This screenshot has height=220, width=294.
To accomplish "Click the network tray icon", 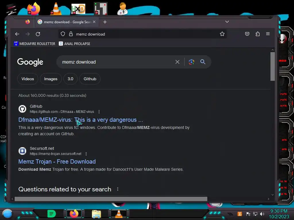I will [x=255, y=214].
